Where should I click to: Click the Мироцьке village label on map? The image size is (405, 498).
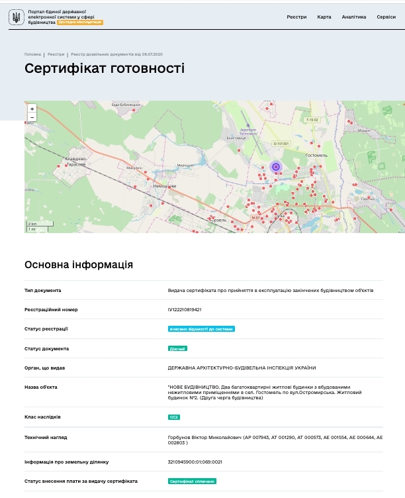[x=185, y=166]
